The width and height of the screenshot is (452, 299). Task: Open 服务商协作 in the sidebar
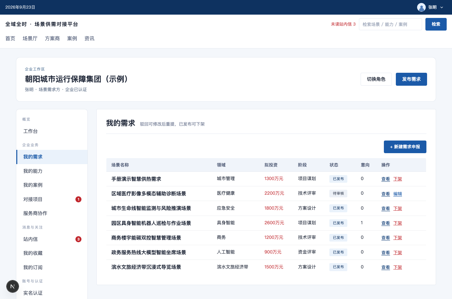(52, 213)
